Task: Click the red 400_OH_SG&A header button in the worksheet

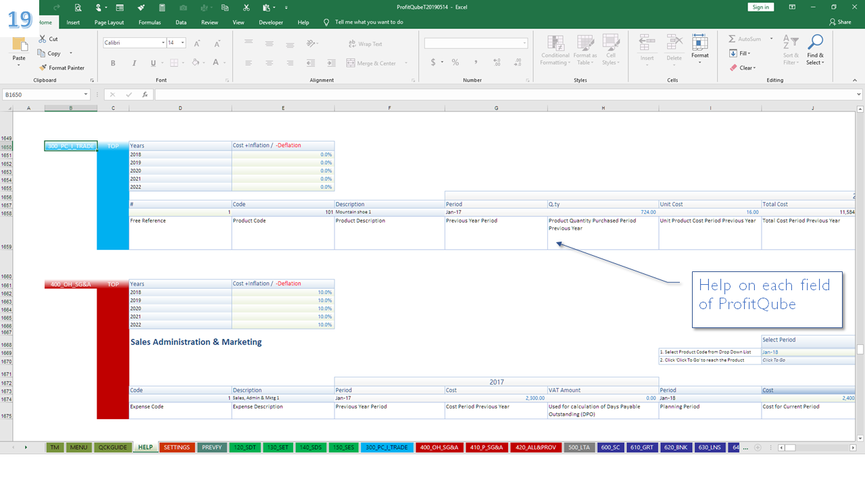Action: click(x=70, y=284)
